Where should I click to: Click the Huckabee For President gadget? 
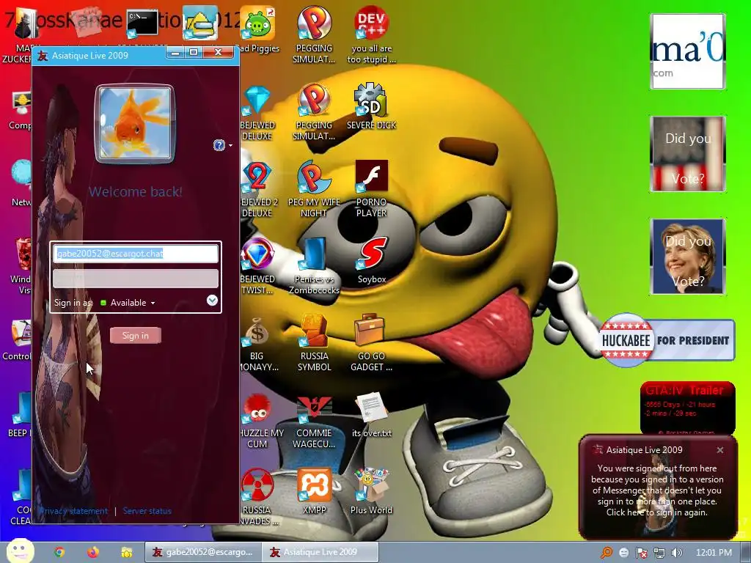coord(667,340)
